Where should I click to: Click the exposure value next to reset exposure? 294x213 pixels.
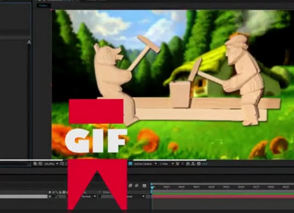tap(204, 164)
